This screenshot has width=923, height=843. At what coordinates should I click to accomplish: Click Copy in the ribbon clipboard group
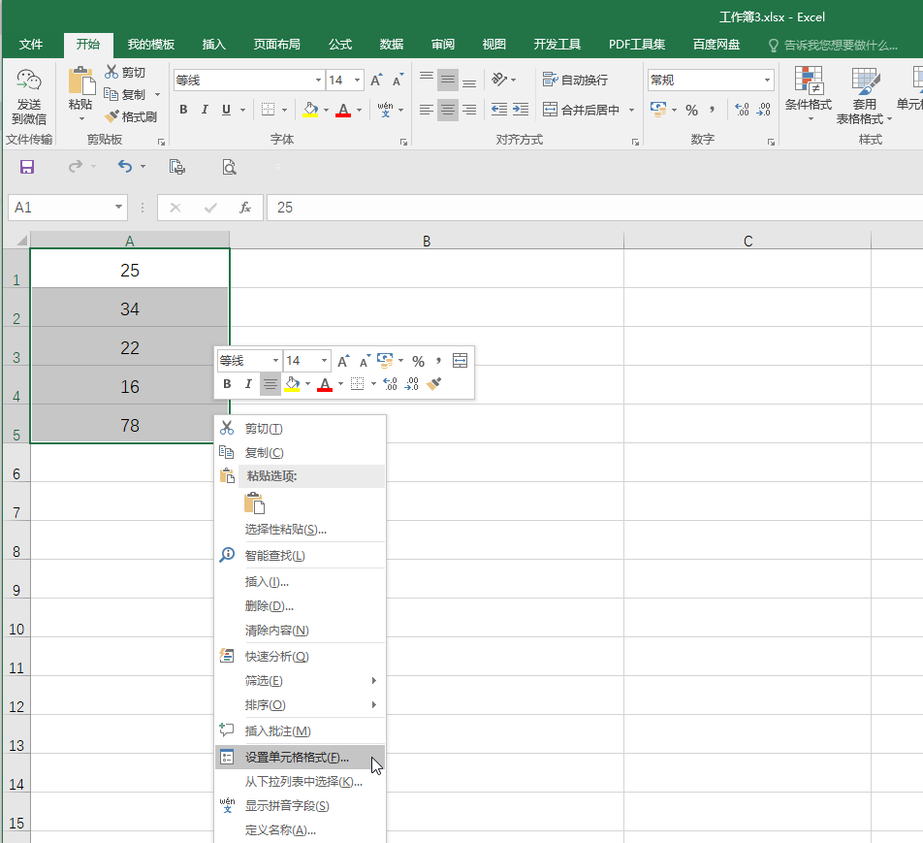pos(125,94)
